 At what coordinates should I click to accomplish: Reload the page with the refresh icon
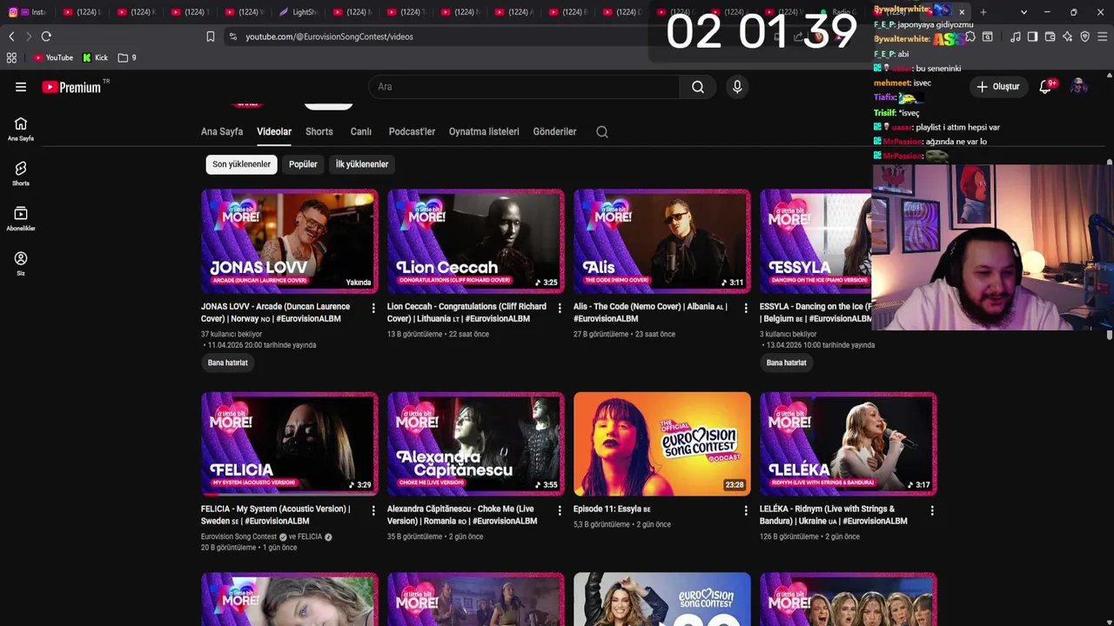[46, 37]
